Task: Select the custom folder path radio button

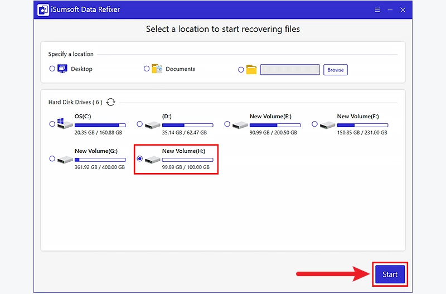Action: pos(241,70)
